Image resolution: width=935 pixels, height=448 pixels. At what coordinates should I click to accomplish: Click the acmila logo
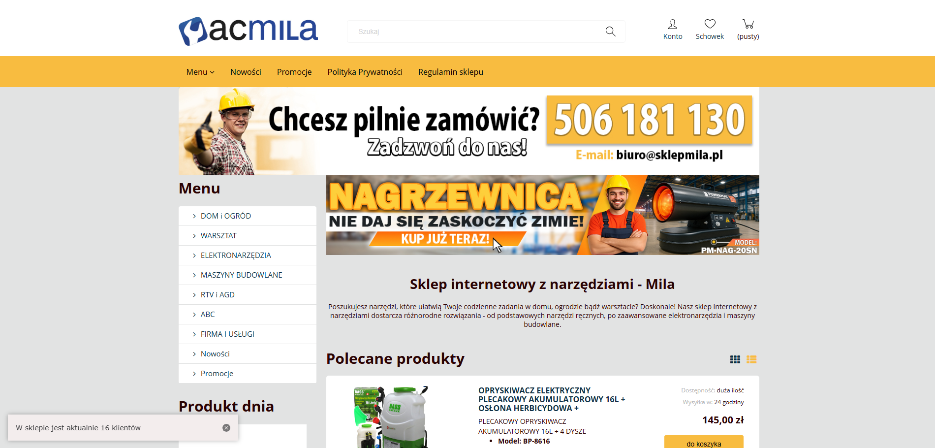point(248,31)
